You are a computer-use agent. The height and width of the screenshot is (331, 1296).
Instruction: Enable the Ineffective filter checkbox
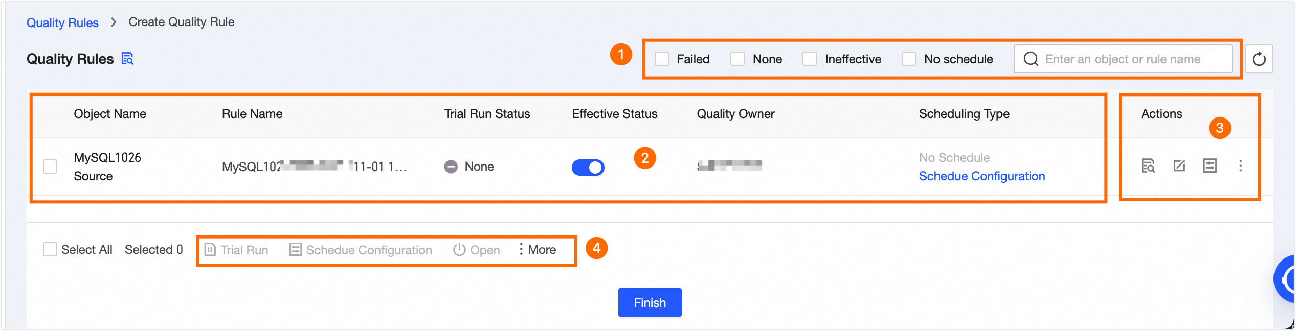(x=810, y=59)
